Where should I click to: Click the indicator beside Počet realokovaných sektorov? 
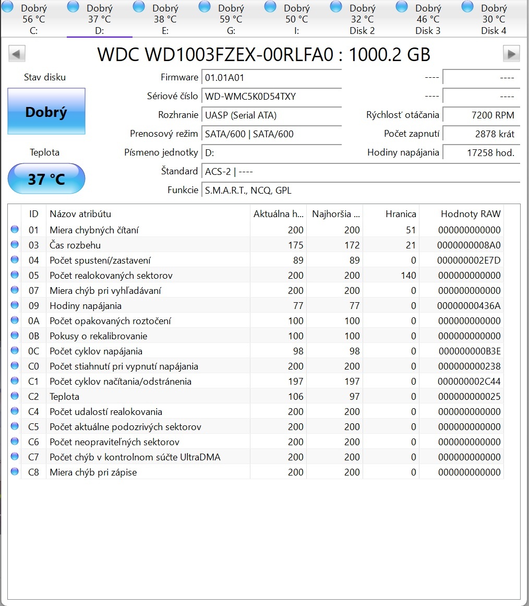pos(14,275)
